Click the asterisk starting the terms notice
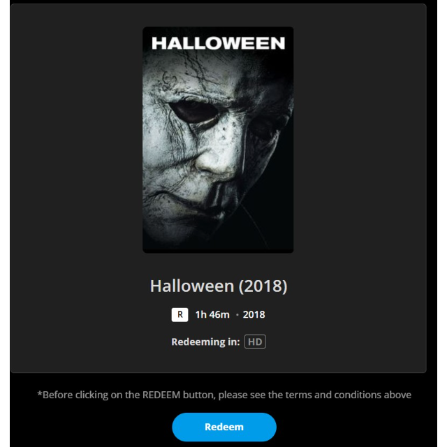The image size is (447, 447). click(39, 394)
